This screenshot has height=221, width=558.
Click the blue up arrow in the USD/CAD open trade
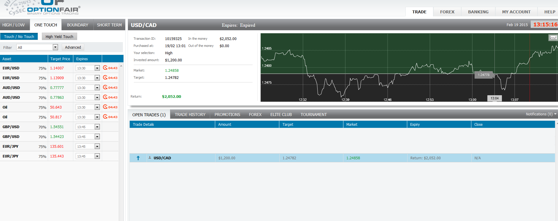click(138, 158)
